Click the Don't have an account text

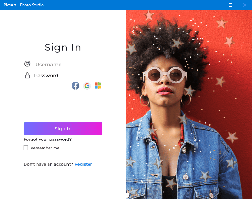49,164
